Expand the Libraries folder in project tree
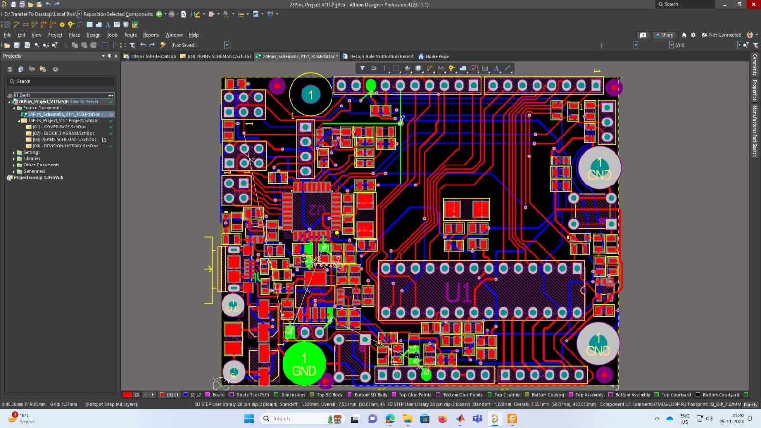 click(14, 159)
